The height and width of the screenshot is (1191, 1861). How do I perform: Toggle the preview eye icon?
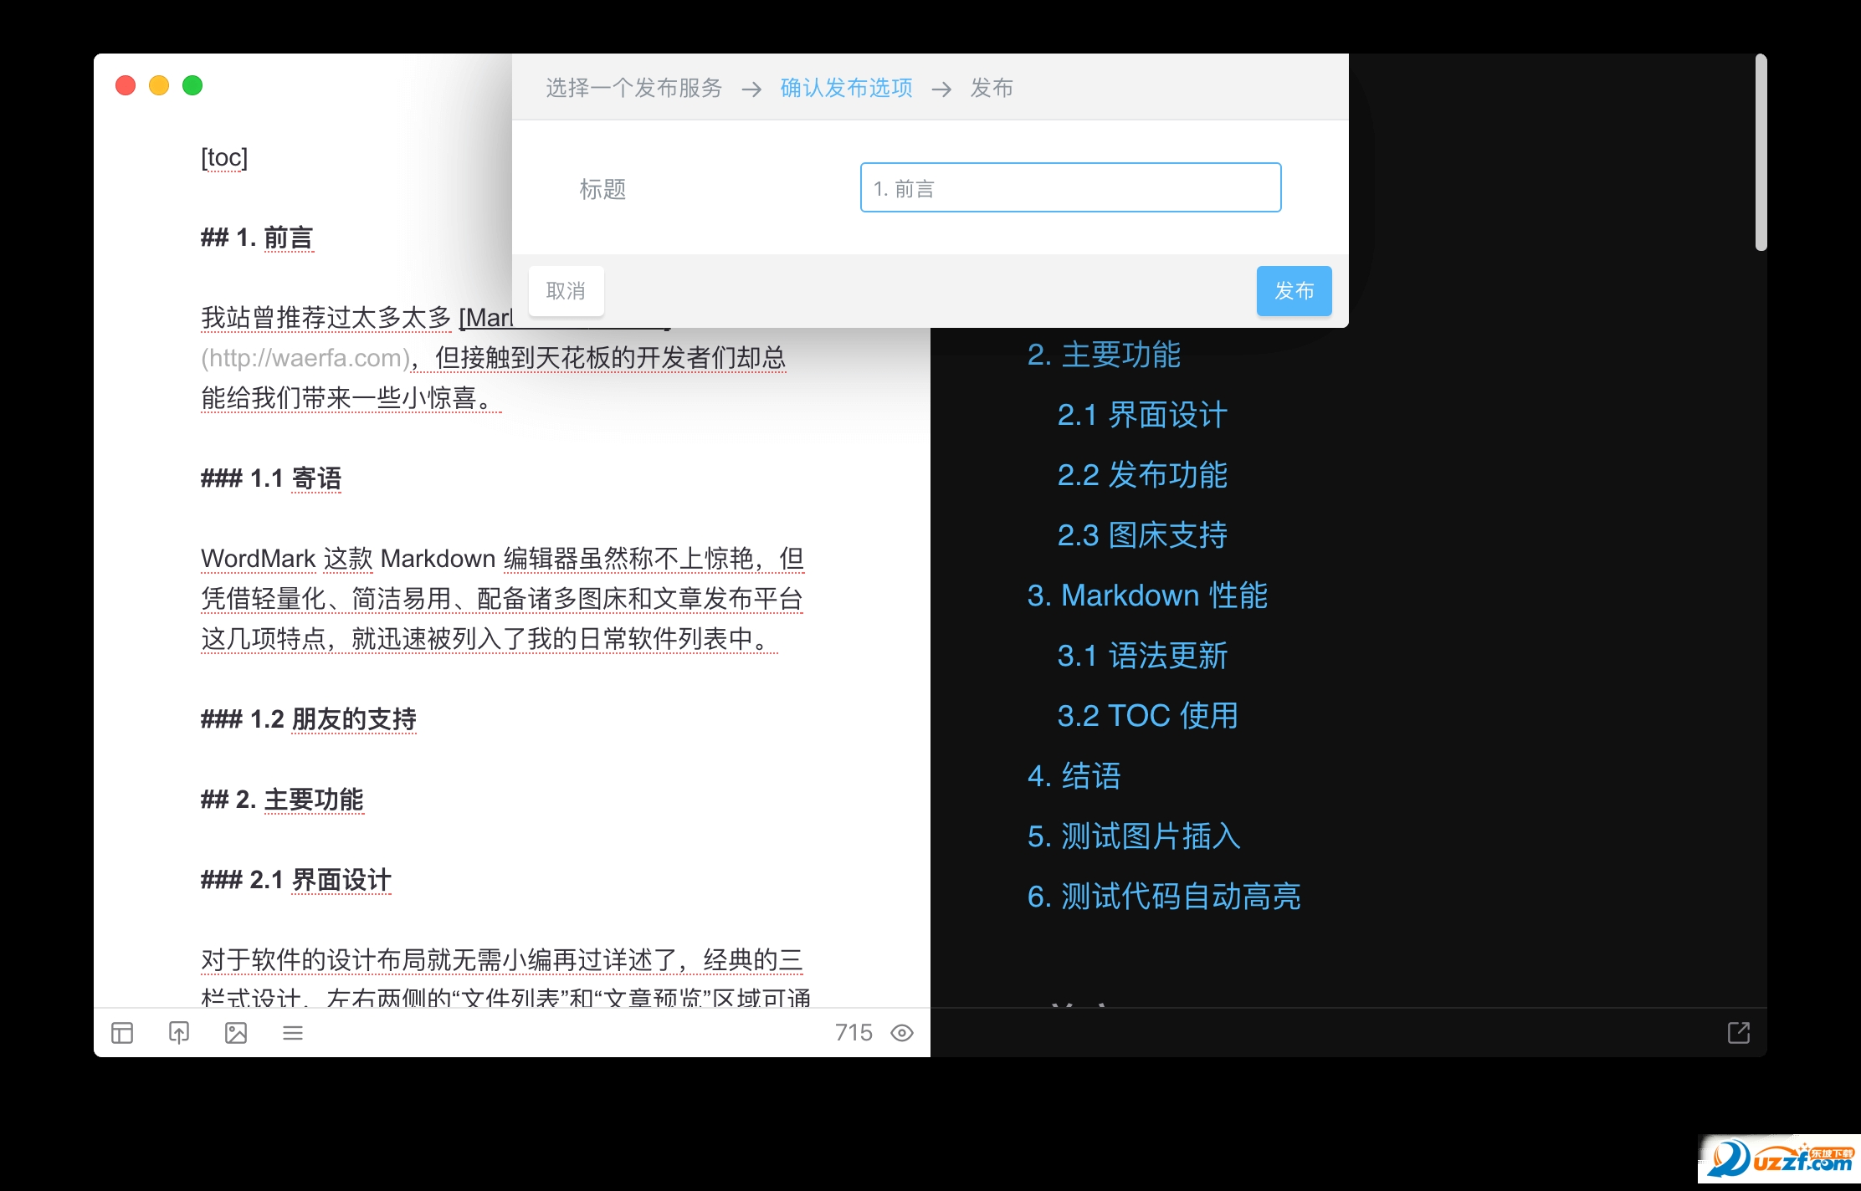point(902,1033)
